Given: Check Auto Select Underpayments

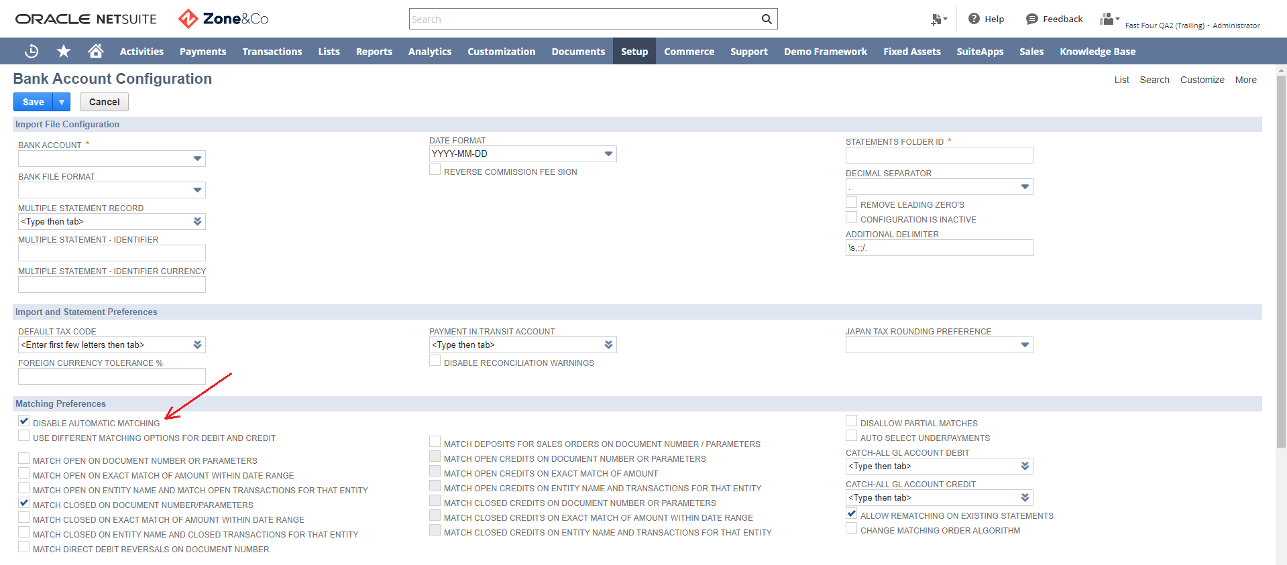Looking at the screenshot, I should (x=852, y=436).
